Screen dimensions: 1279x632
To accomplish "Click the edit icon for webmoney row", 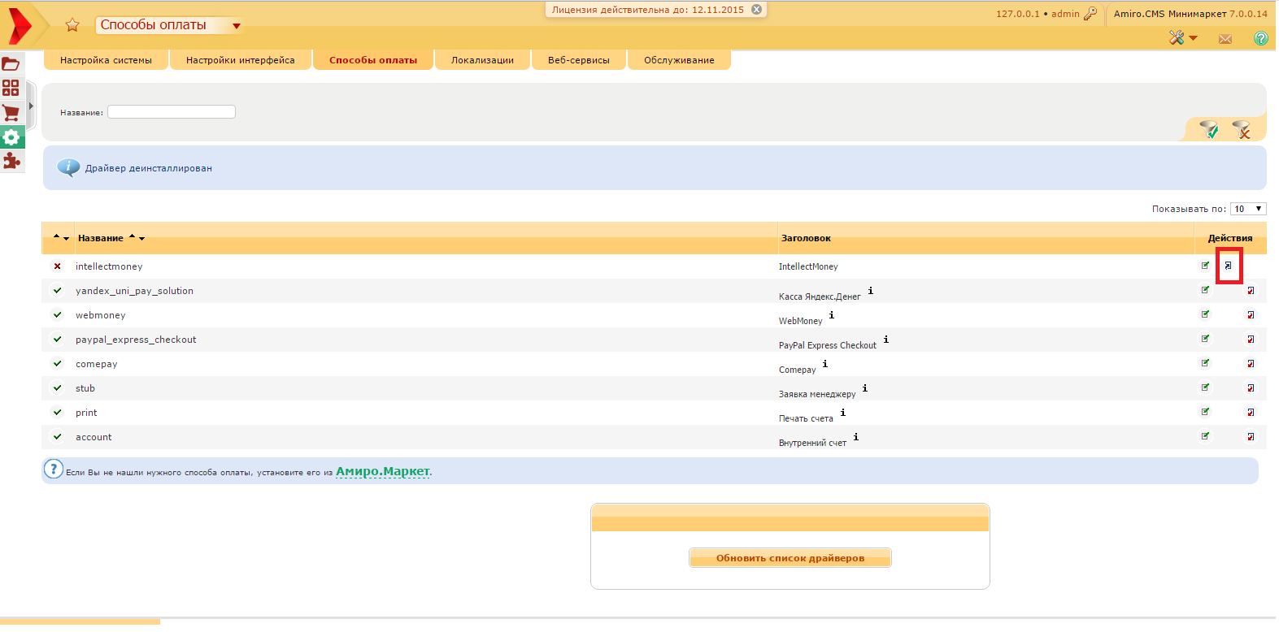I will point(1205,314).
